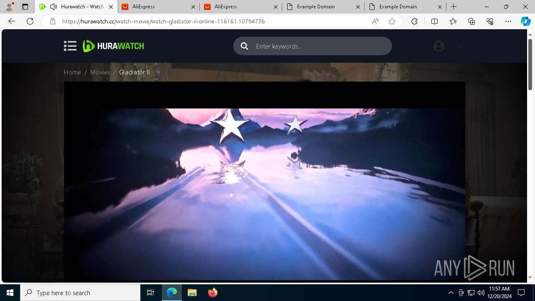Open the tab actions menu
The image size is (535, 301).
pos(25,7)
